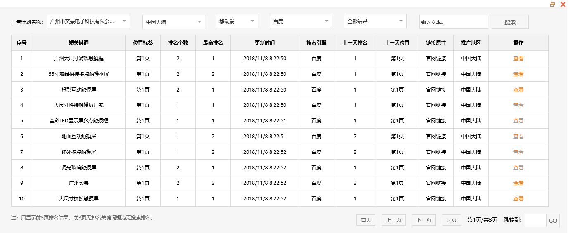Click 查看 for 投影互动触摸屏
This screenshot has width=570, height=233.
(x=518, y=89)
